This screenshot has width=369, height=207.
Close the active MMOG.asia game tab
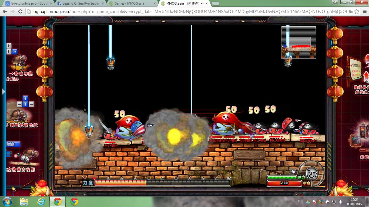pyautogui.click(x=207, y=4)
